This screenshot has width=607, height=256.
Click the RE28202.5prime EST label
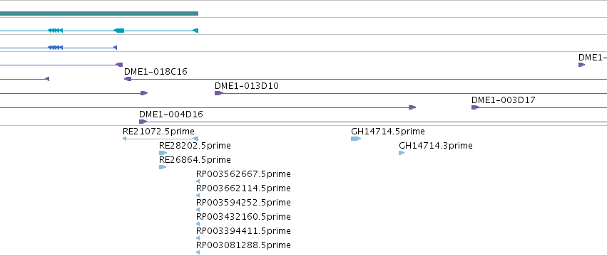pos(195,146)
